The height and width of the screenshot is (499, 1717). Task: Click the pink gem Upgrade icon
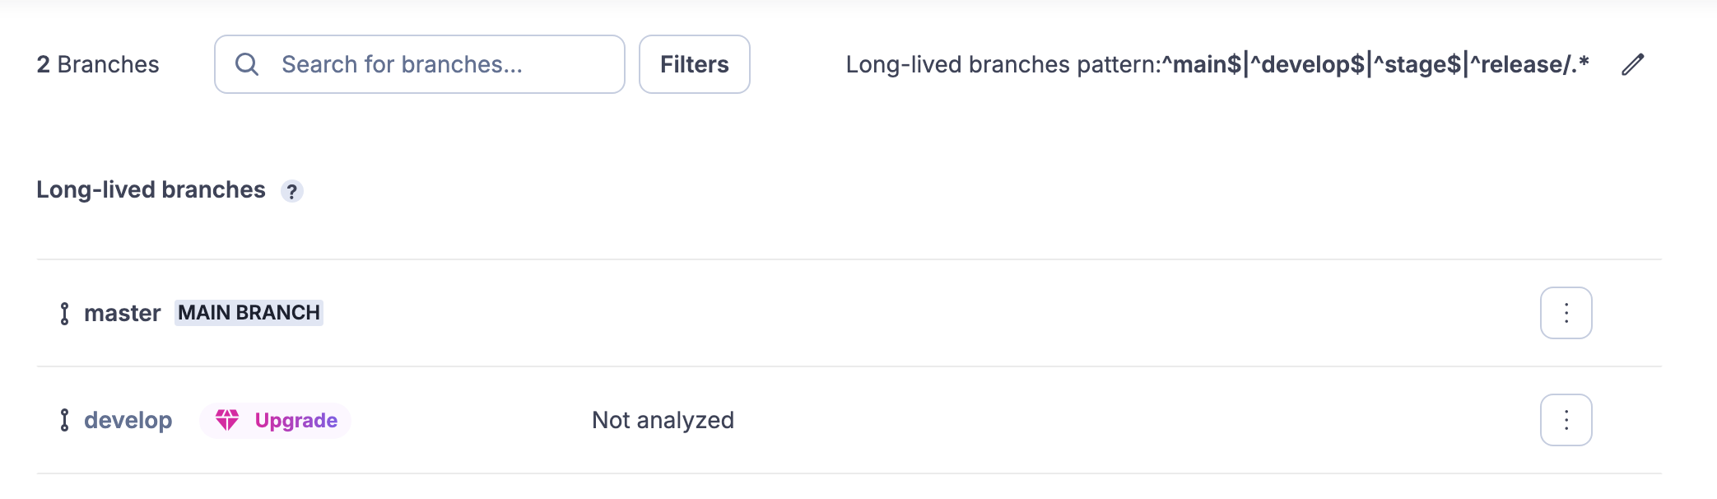click(227, 420)
